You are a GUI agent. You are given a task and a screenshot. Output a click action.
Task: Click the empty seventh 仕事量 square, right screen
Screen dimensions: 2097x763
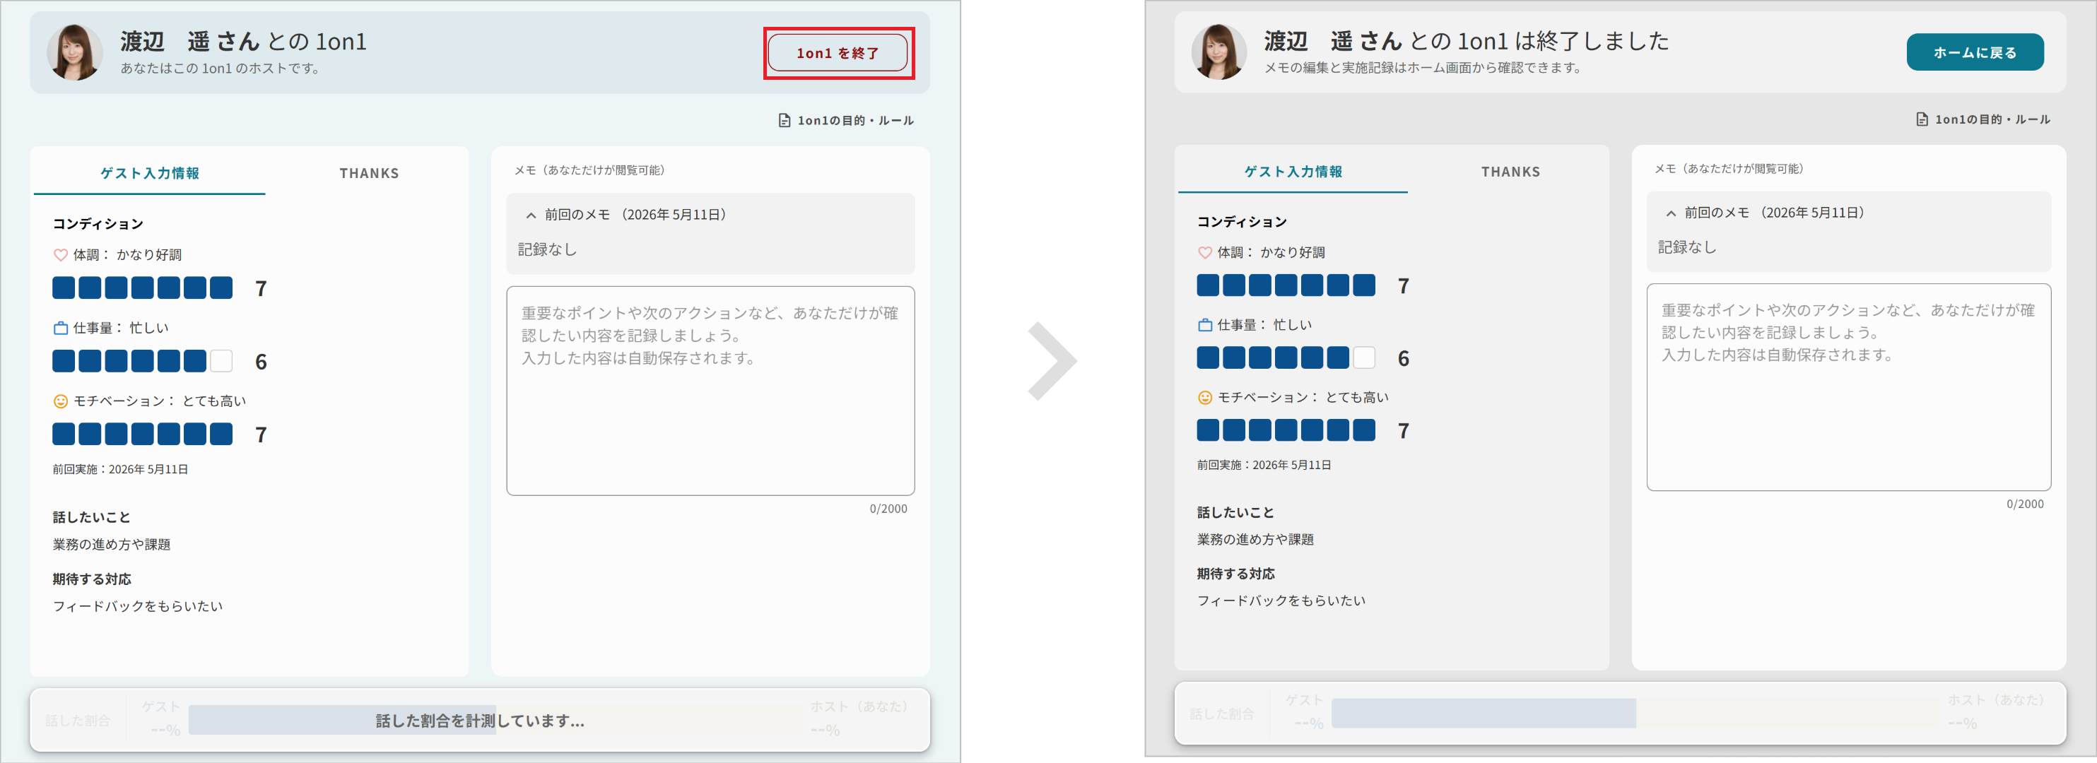click(x=1363, y=358)
